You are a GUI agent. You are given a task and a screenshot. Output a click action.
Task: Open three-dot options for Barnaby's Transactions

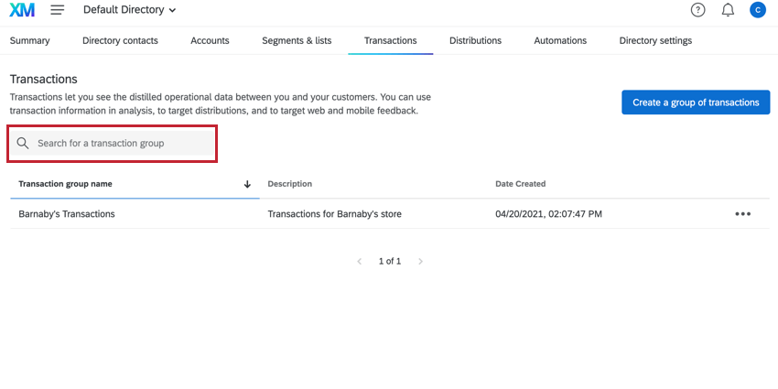tap(742, 214)
